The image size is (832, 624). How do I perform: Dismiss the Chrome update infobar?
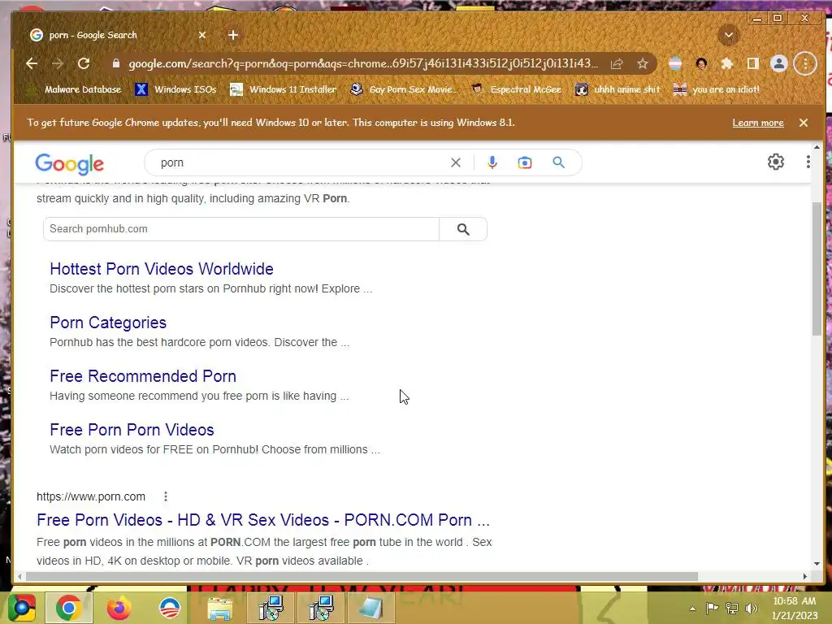804,123
